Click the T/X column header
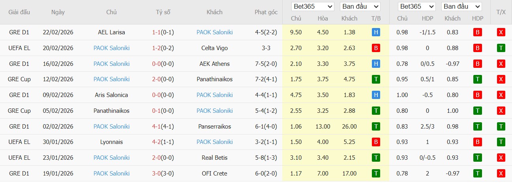Screen dimensions: 512x183 501,12
